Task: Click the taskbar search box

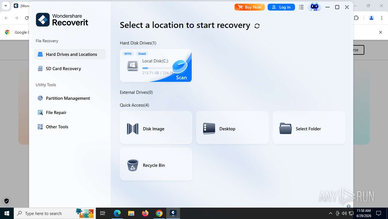Action: click(55, 213)
